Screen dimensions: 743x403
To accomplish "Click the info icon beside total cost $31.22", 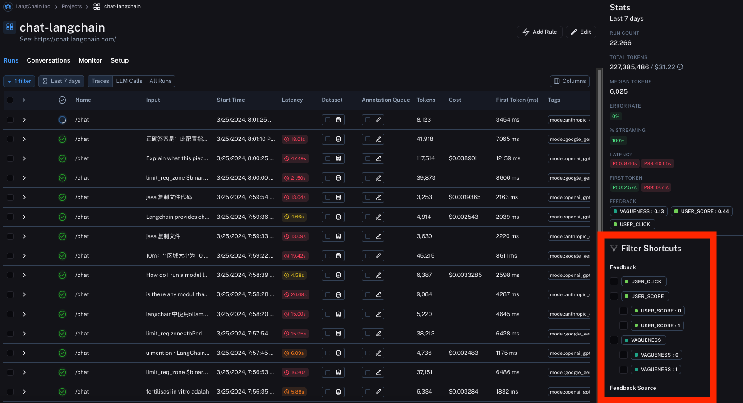I will click(x=680, y=67).
